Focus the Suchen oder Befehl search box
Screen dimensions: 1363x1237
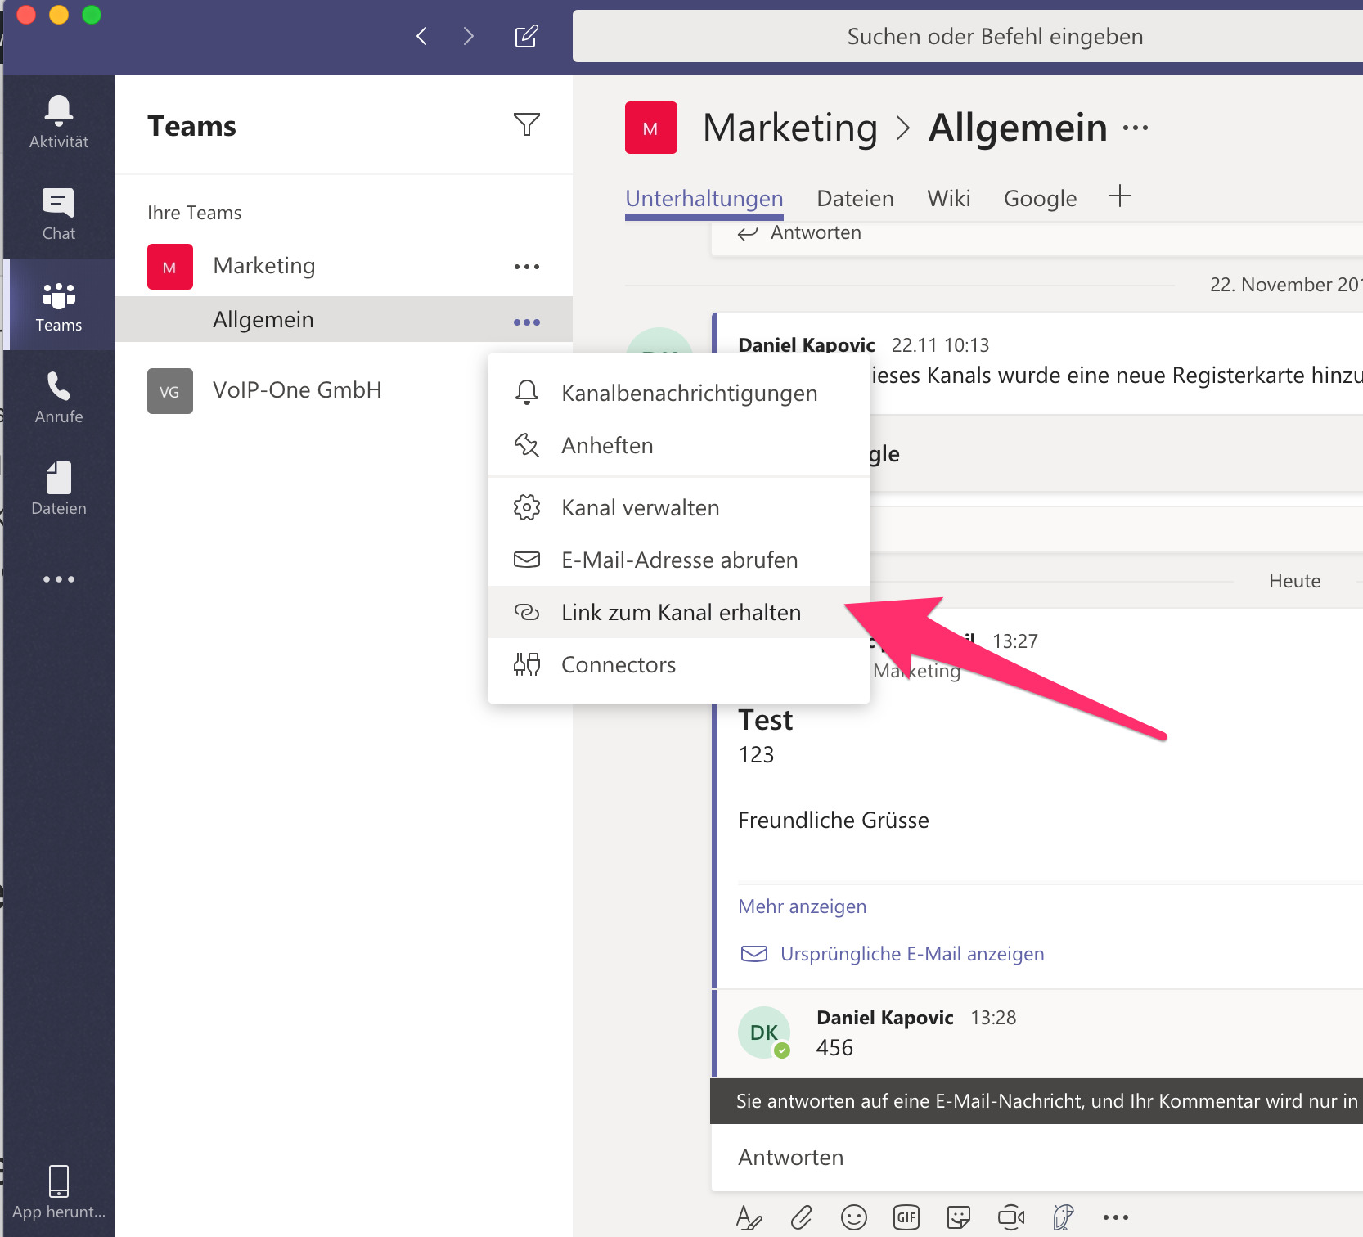click(968, 36)
